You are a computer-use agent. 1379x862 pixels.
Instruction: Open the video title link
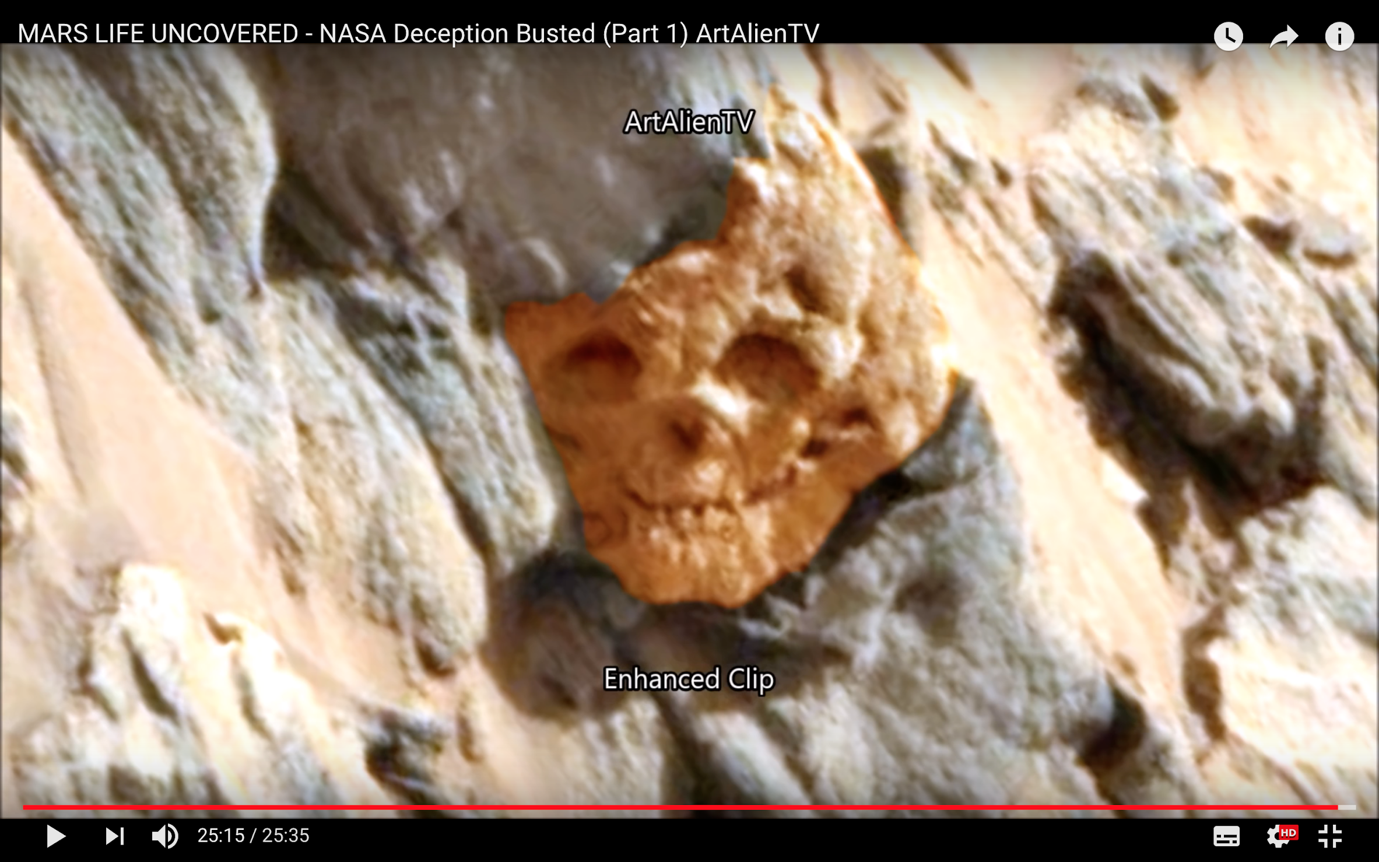[x=418, y=33]
